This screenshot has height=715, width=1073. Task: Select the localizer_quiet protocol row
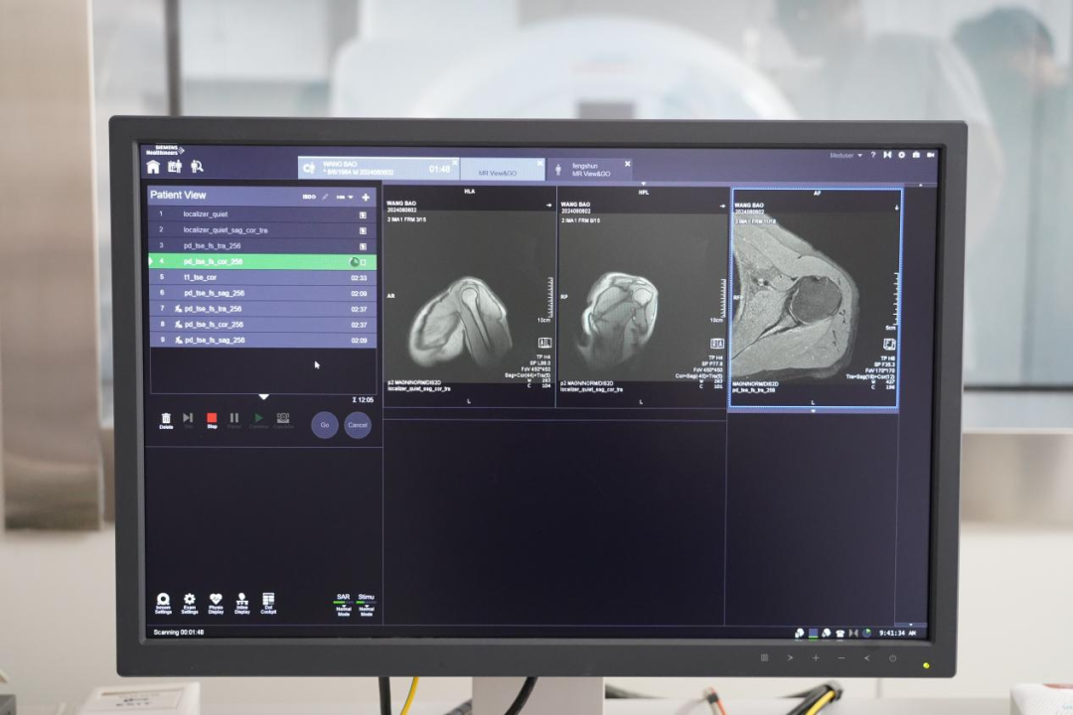262,214
